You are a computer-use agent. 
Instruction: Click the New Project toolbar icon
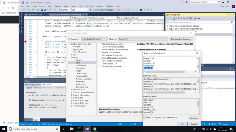pyautogui.click(x=34, y=10)
